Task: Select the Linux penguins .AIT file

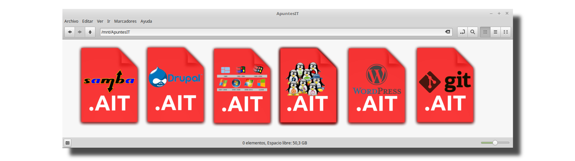Action: click(308, 85)
